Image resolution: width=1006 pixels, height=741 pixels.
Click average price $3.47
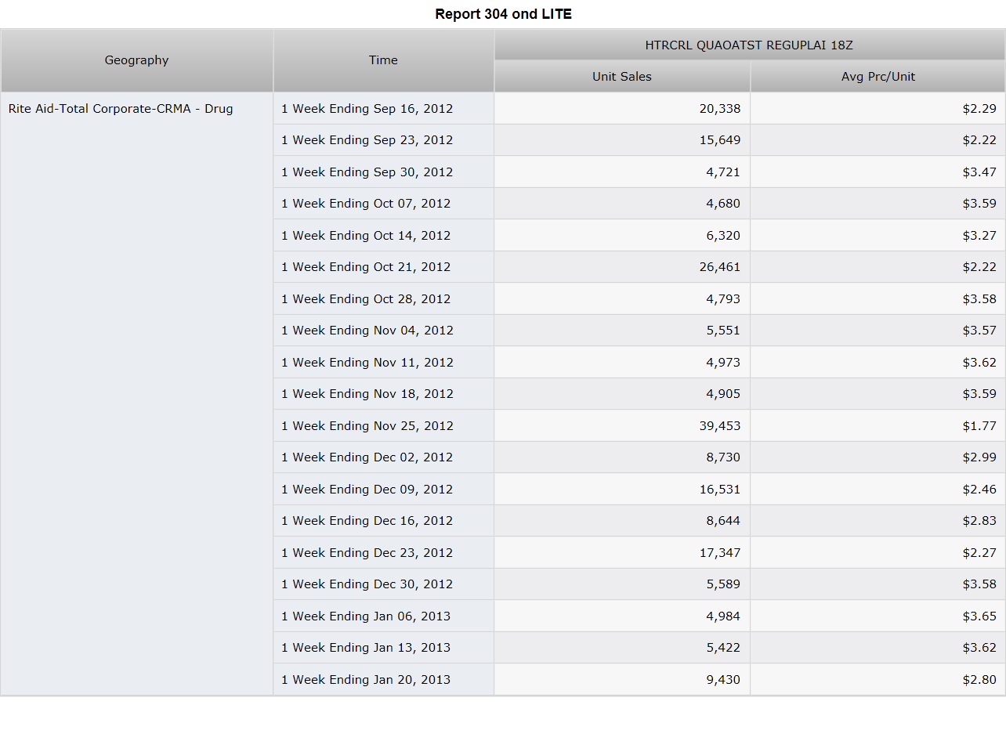point(878,172)
